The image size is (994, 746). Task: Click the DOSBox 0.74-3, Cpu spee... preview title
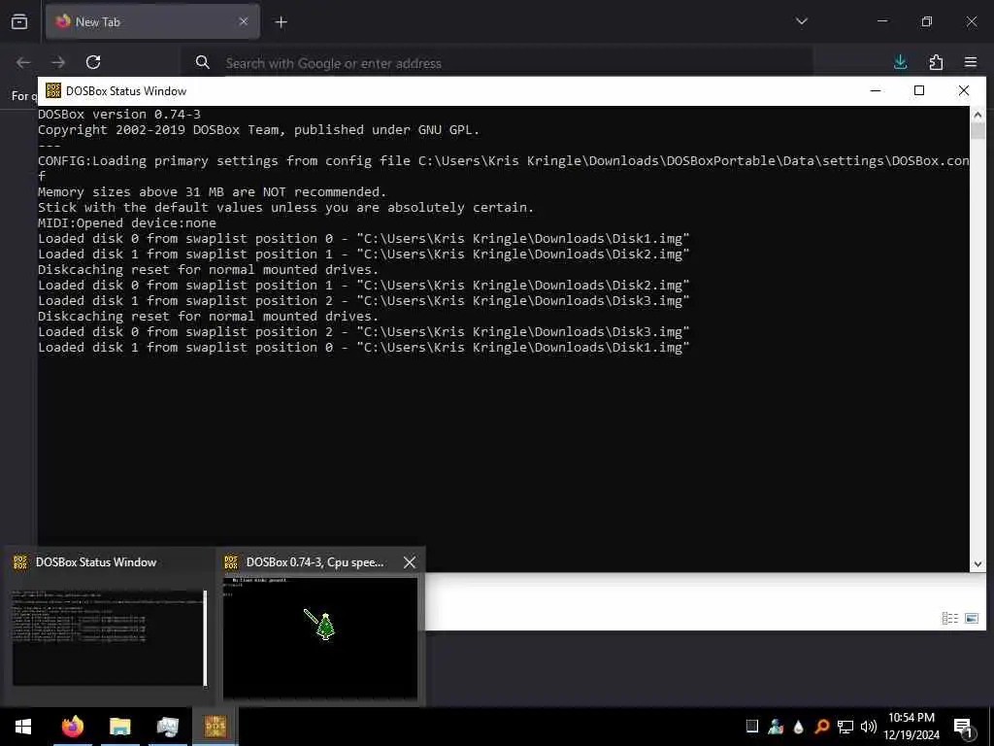[315, 562]
